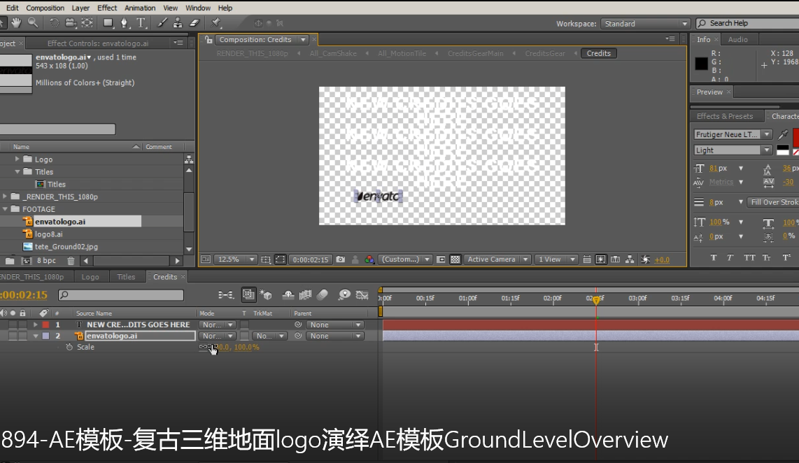This screenshot has width=799, height=463.
Task: Open font family Frutiger Neue dropdown
Action: 733,134
